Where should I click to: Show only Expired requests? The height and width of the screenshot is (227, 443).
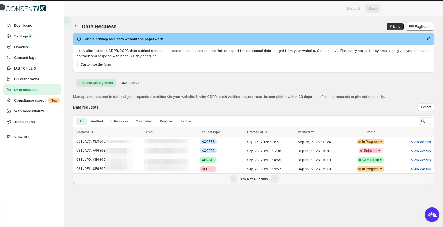pos(186,121)
